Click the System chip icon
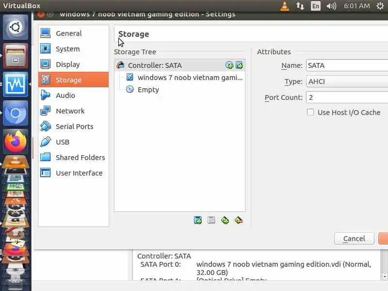This screenshot has width=388, height=291. point(45,49)
